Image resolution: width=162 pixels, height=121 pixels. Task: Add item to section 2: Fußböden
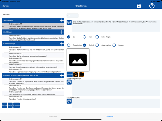tap(62, 32)
